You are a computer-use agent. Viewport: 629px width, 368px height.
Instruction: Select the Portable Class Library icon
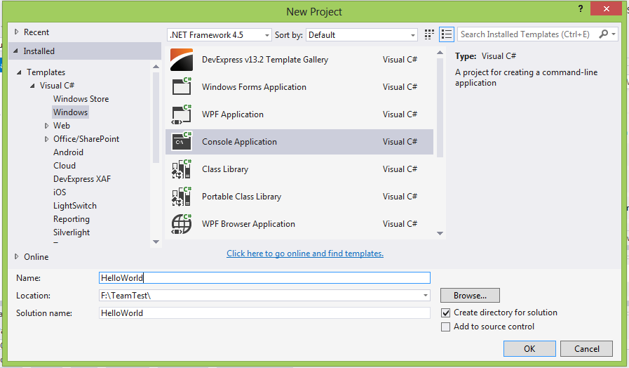point(182,197)
